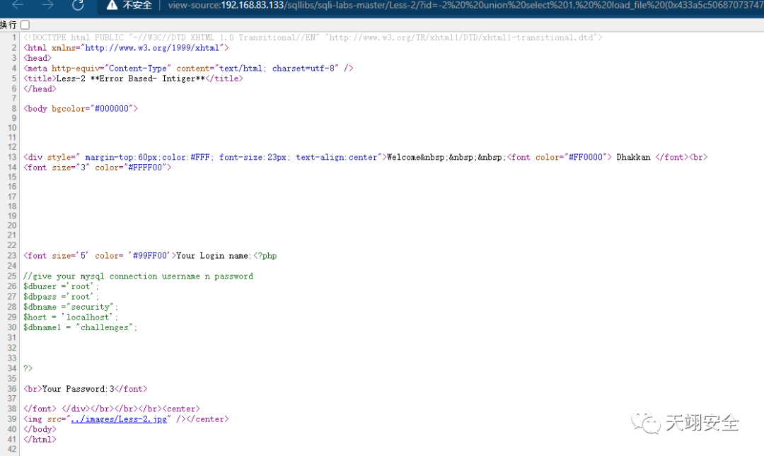Click the bgcolor value #000000
This screenshot has width=764, height=456.
tap(112, 109)
